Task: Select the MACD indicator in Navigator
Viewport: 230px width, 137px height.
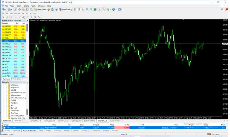Action: coord(14,90)
